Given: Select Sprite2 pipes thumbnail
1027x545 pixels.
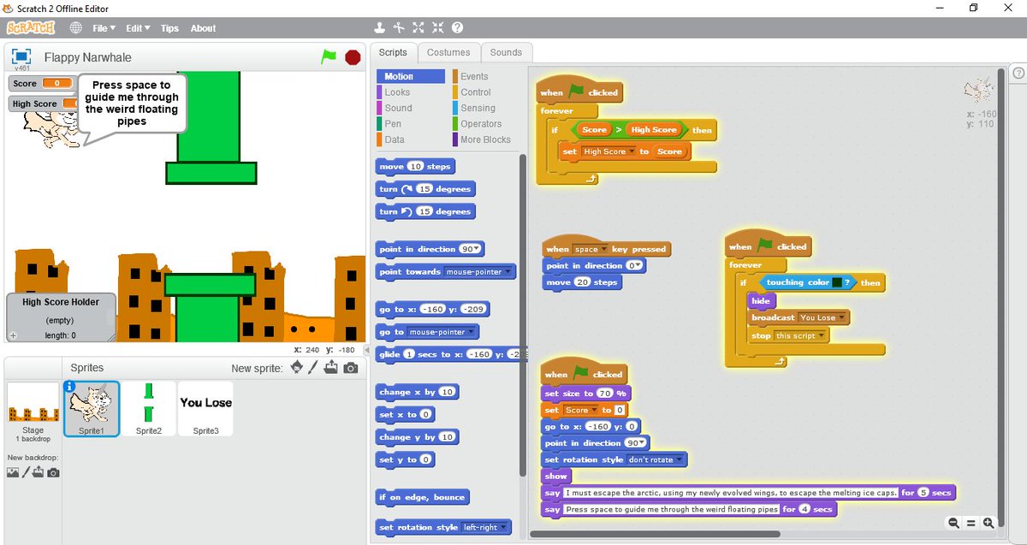Looking at the screenshot, I should pos(149,409).
